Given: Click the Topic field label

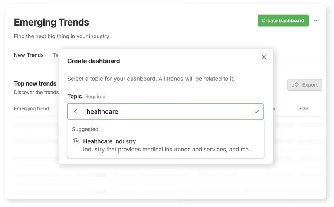Looking at the screenshot, I should coord(75,96).
